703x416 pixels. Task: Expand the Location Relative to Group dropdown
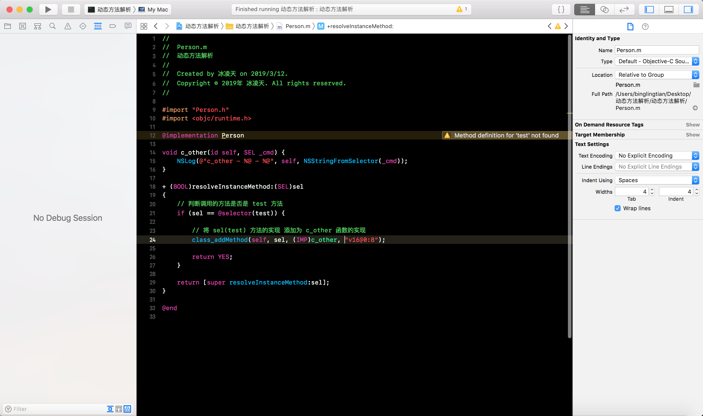(657, 75)
